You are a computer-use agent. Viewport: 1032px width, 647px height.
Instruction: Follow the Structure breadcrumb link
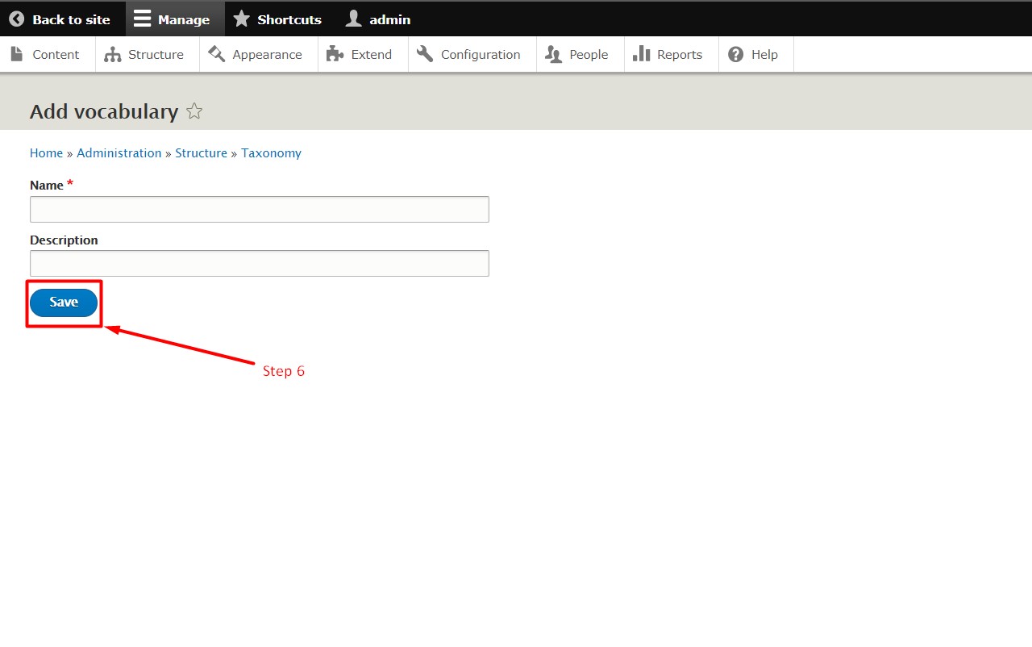[x=201, y=153]
